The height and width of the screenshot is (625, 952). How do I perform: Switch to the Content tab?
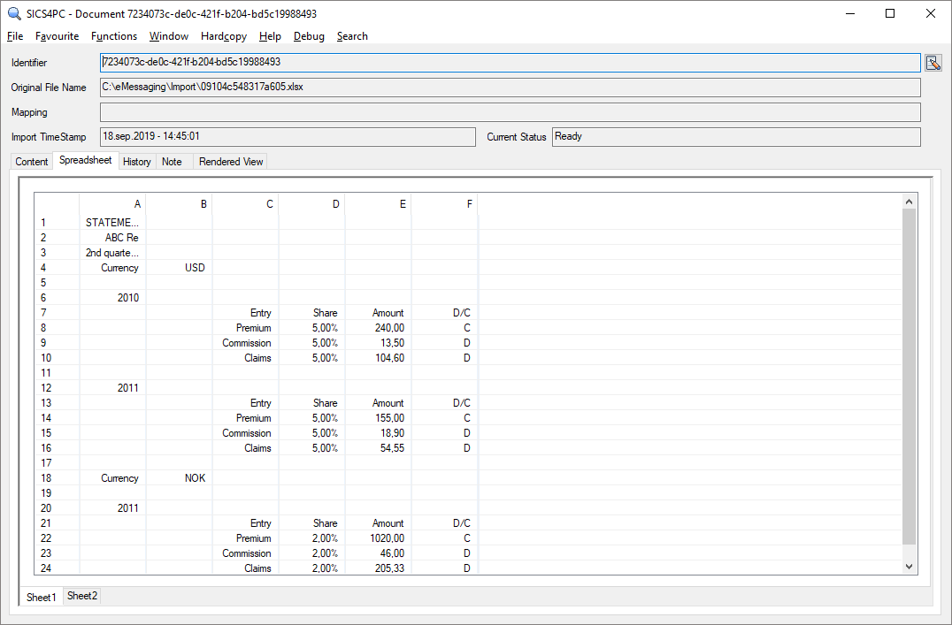tap(31, 161)
